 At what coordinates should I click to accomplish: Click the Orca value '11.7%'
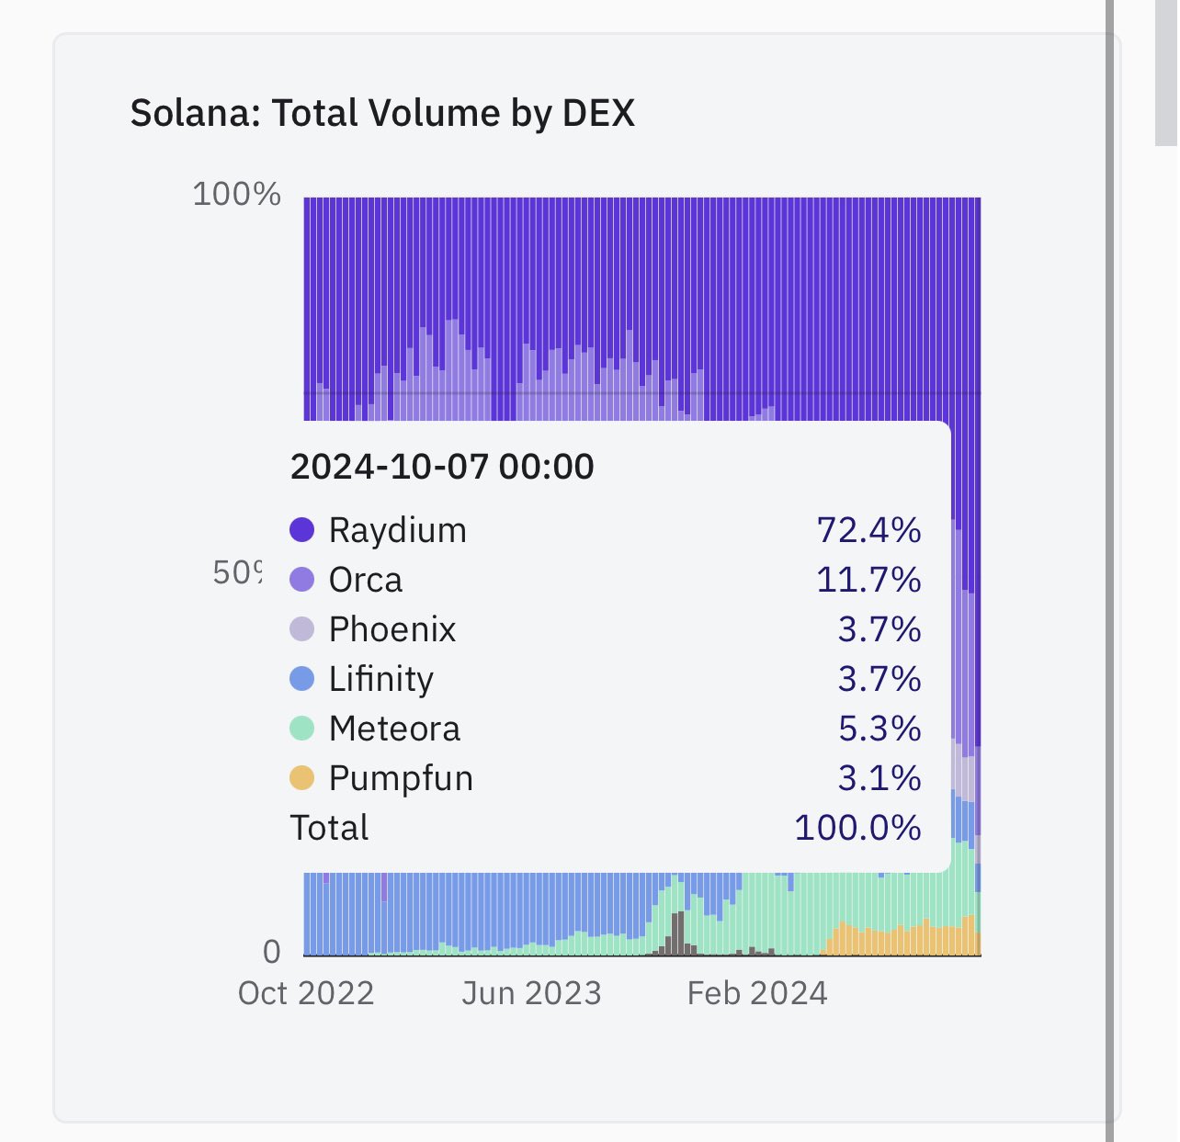tap(868, 581)
